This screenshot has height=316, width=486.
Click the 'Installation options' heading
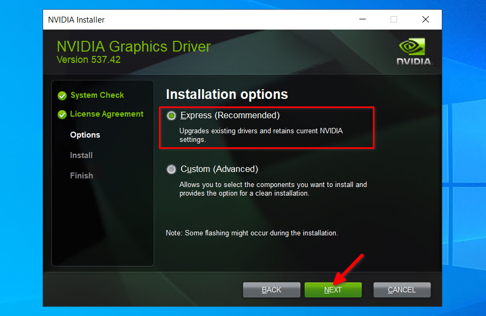(x=227, y=94)
